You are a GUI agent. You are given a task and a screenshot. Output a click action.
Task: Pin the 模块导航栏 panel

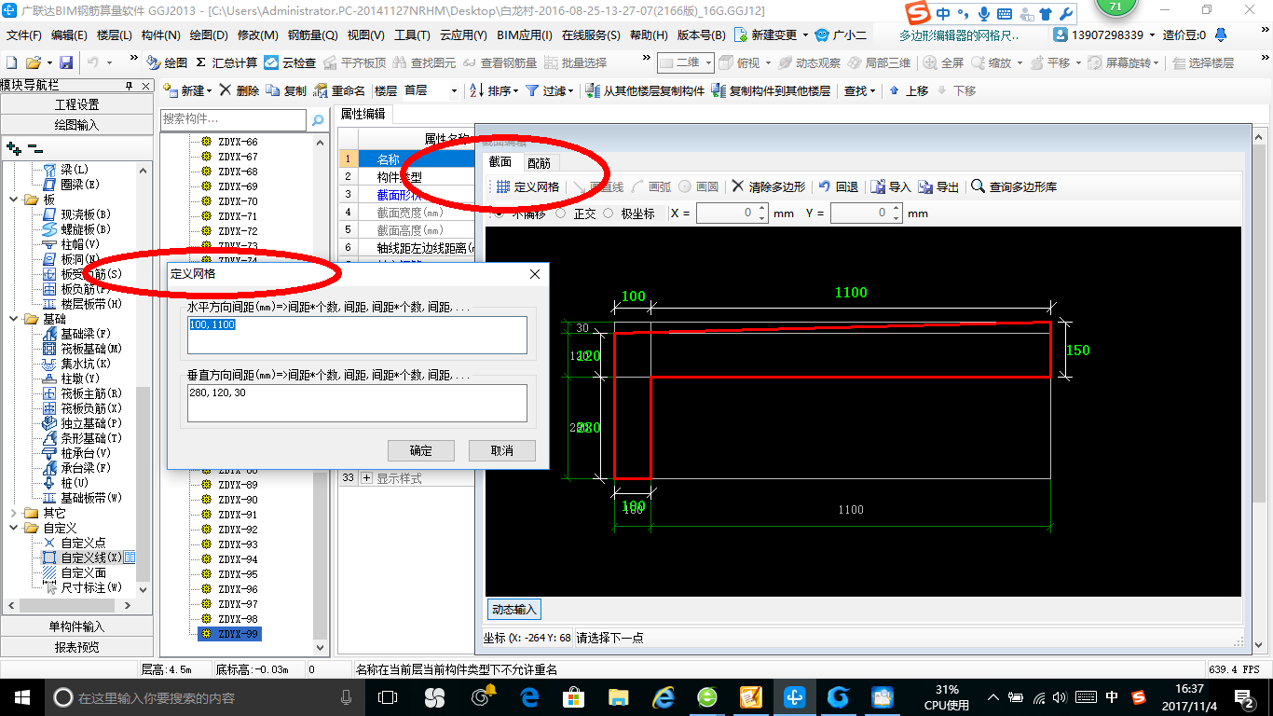click(130, 86)
